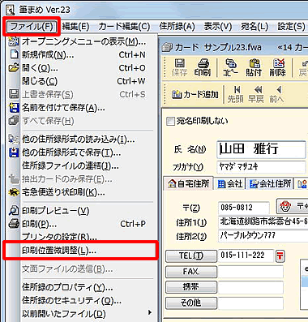This screenshot has height=322, width=308.
Task: Click the postal lookup button with face icon
Action: pyautogui.click(x=293, y=207)
